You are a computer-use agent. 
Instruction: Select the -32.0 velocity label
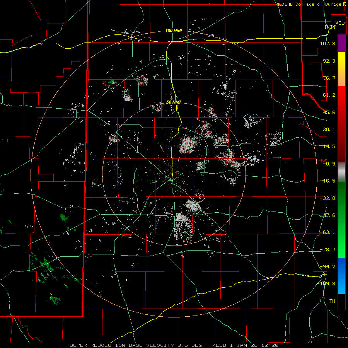328,198
